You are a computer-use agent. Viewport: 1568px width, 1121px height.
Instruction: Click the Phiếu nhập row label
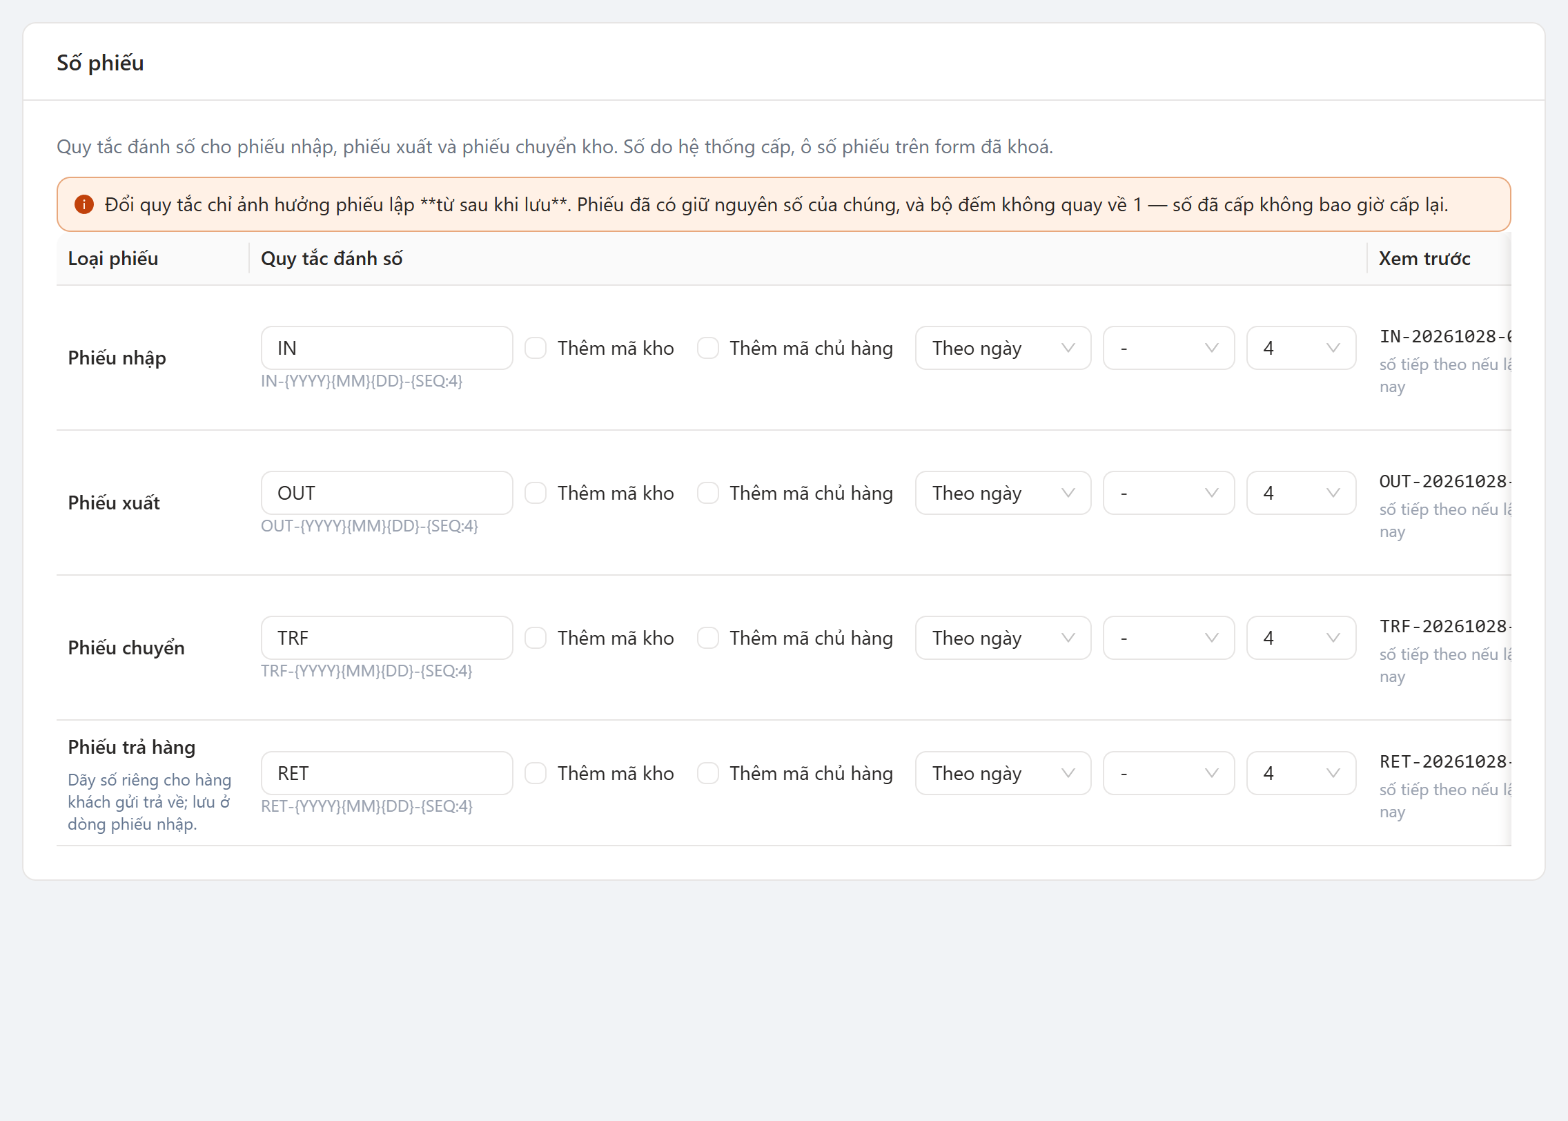(117, 358)
